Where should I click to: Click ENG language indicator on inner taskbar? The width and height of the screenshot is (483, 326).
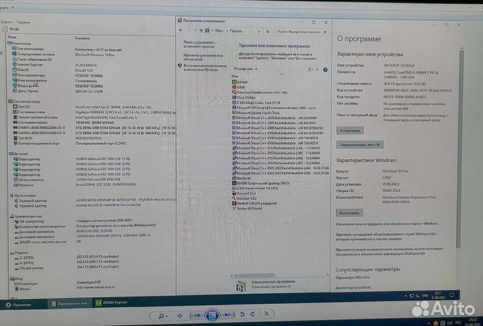pyautogui.click(x=425, y=296)
